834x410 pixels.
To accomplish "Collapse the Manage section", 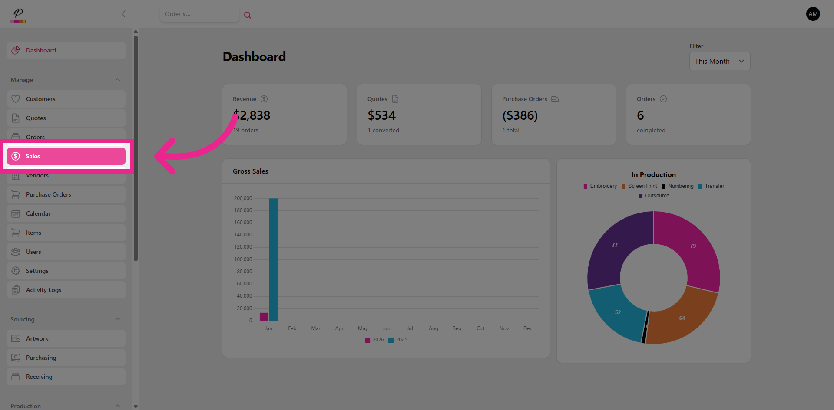I will pyautogui.click(x=118, y=80).
